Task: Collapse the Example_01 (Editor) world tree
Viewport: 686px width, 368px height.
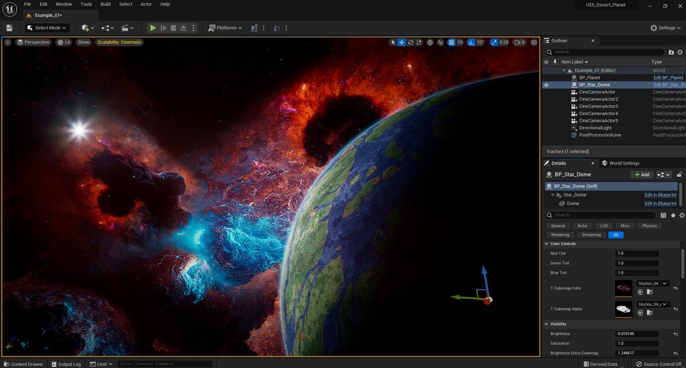Action: 564,70
